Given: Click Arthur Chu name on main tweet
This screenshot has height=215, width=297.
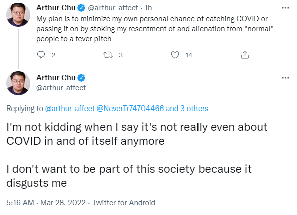Looking at the screenshot, I should point(56,78).
